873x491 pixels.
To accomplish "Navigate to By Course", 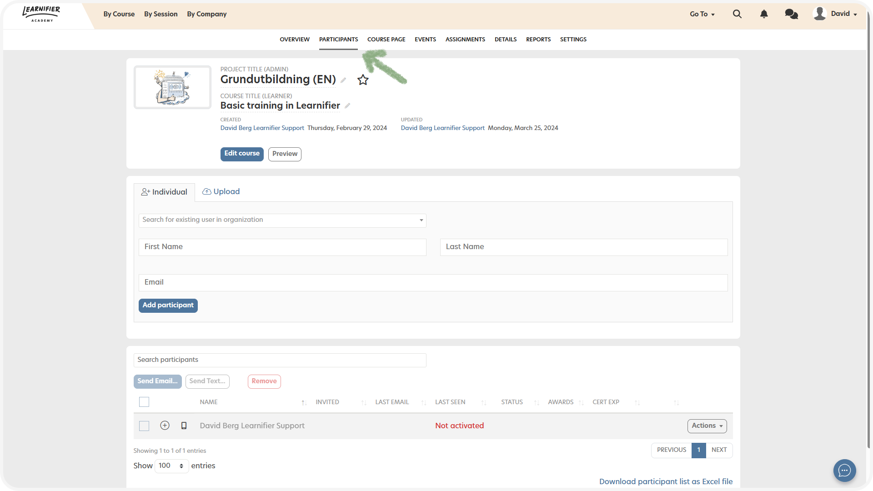I will [x=119, y=14].
